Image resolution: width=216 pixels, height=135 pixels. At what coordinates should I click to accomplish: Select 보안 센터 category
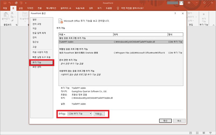click(x=42, y=67)
